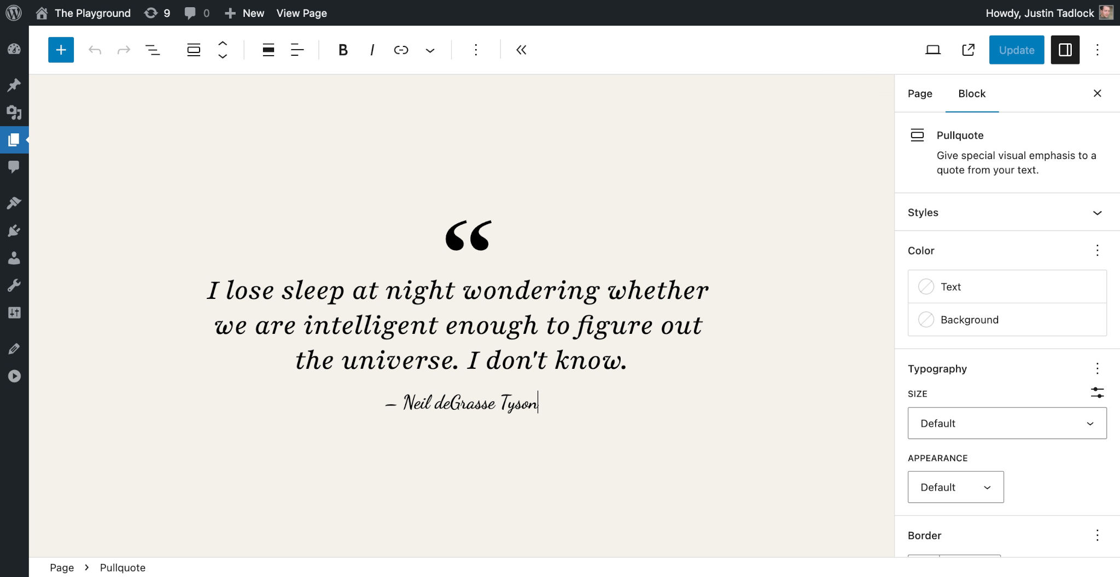Open View Page from the admin bar
Screen dimensions: 1120x577
pos(301,13)
